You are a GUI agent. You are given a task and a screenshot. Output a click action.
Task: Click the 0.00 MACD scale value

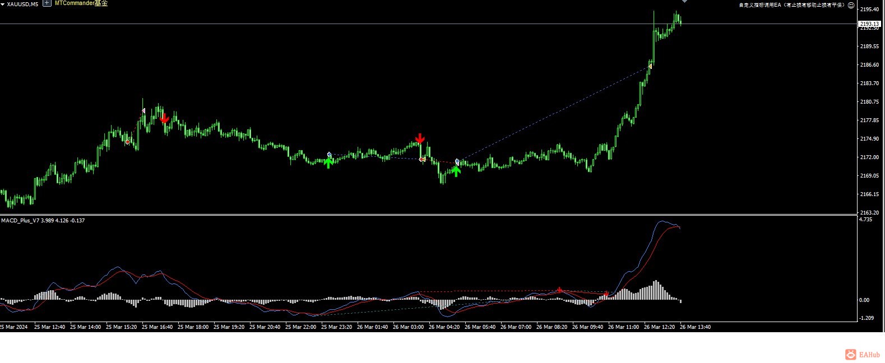[x=864, y=300]
